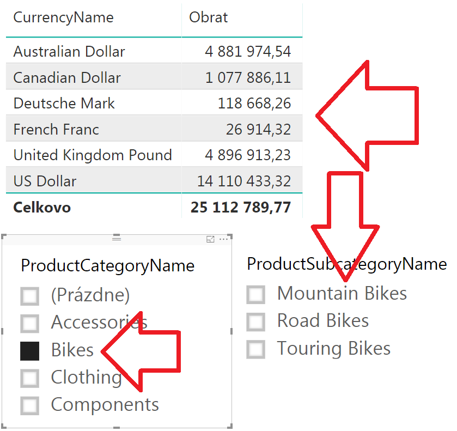The width and height of the screenshot is (457, 431).
Task: Check the Clothing category checkbox
Action: tap(30, 378)
